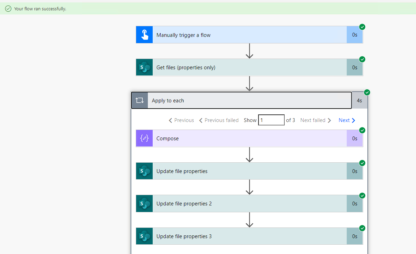The height and width of the screenshot is (254, 416).
Task: Click the Manually trigger a flow hand icon
Action: [144, 35]
